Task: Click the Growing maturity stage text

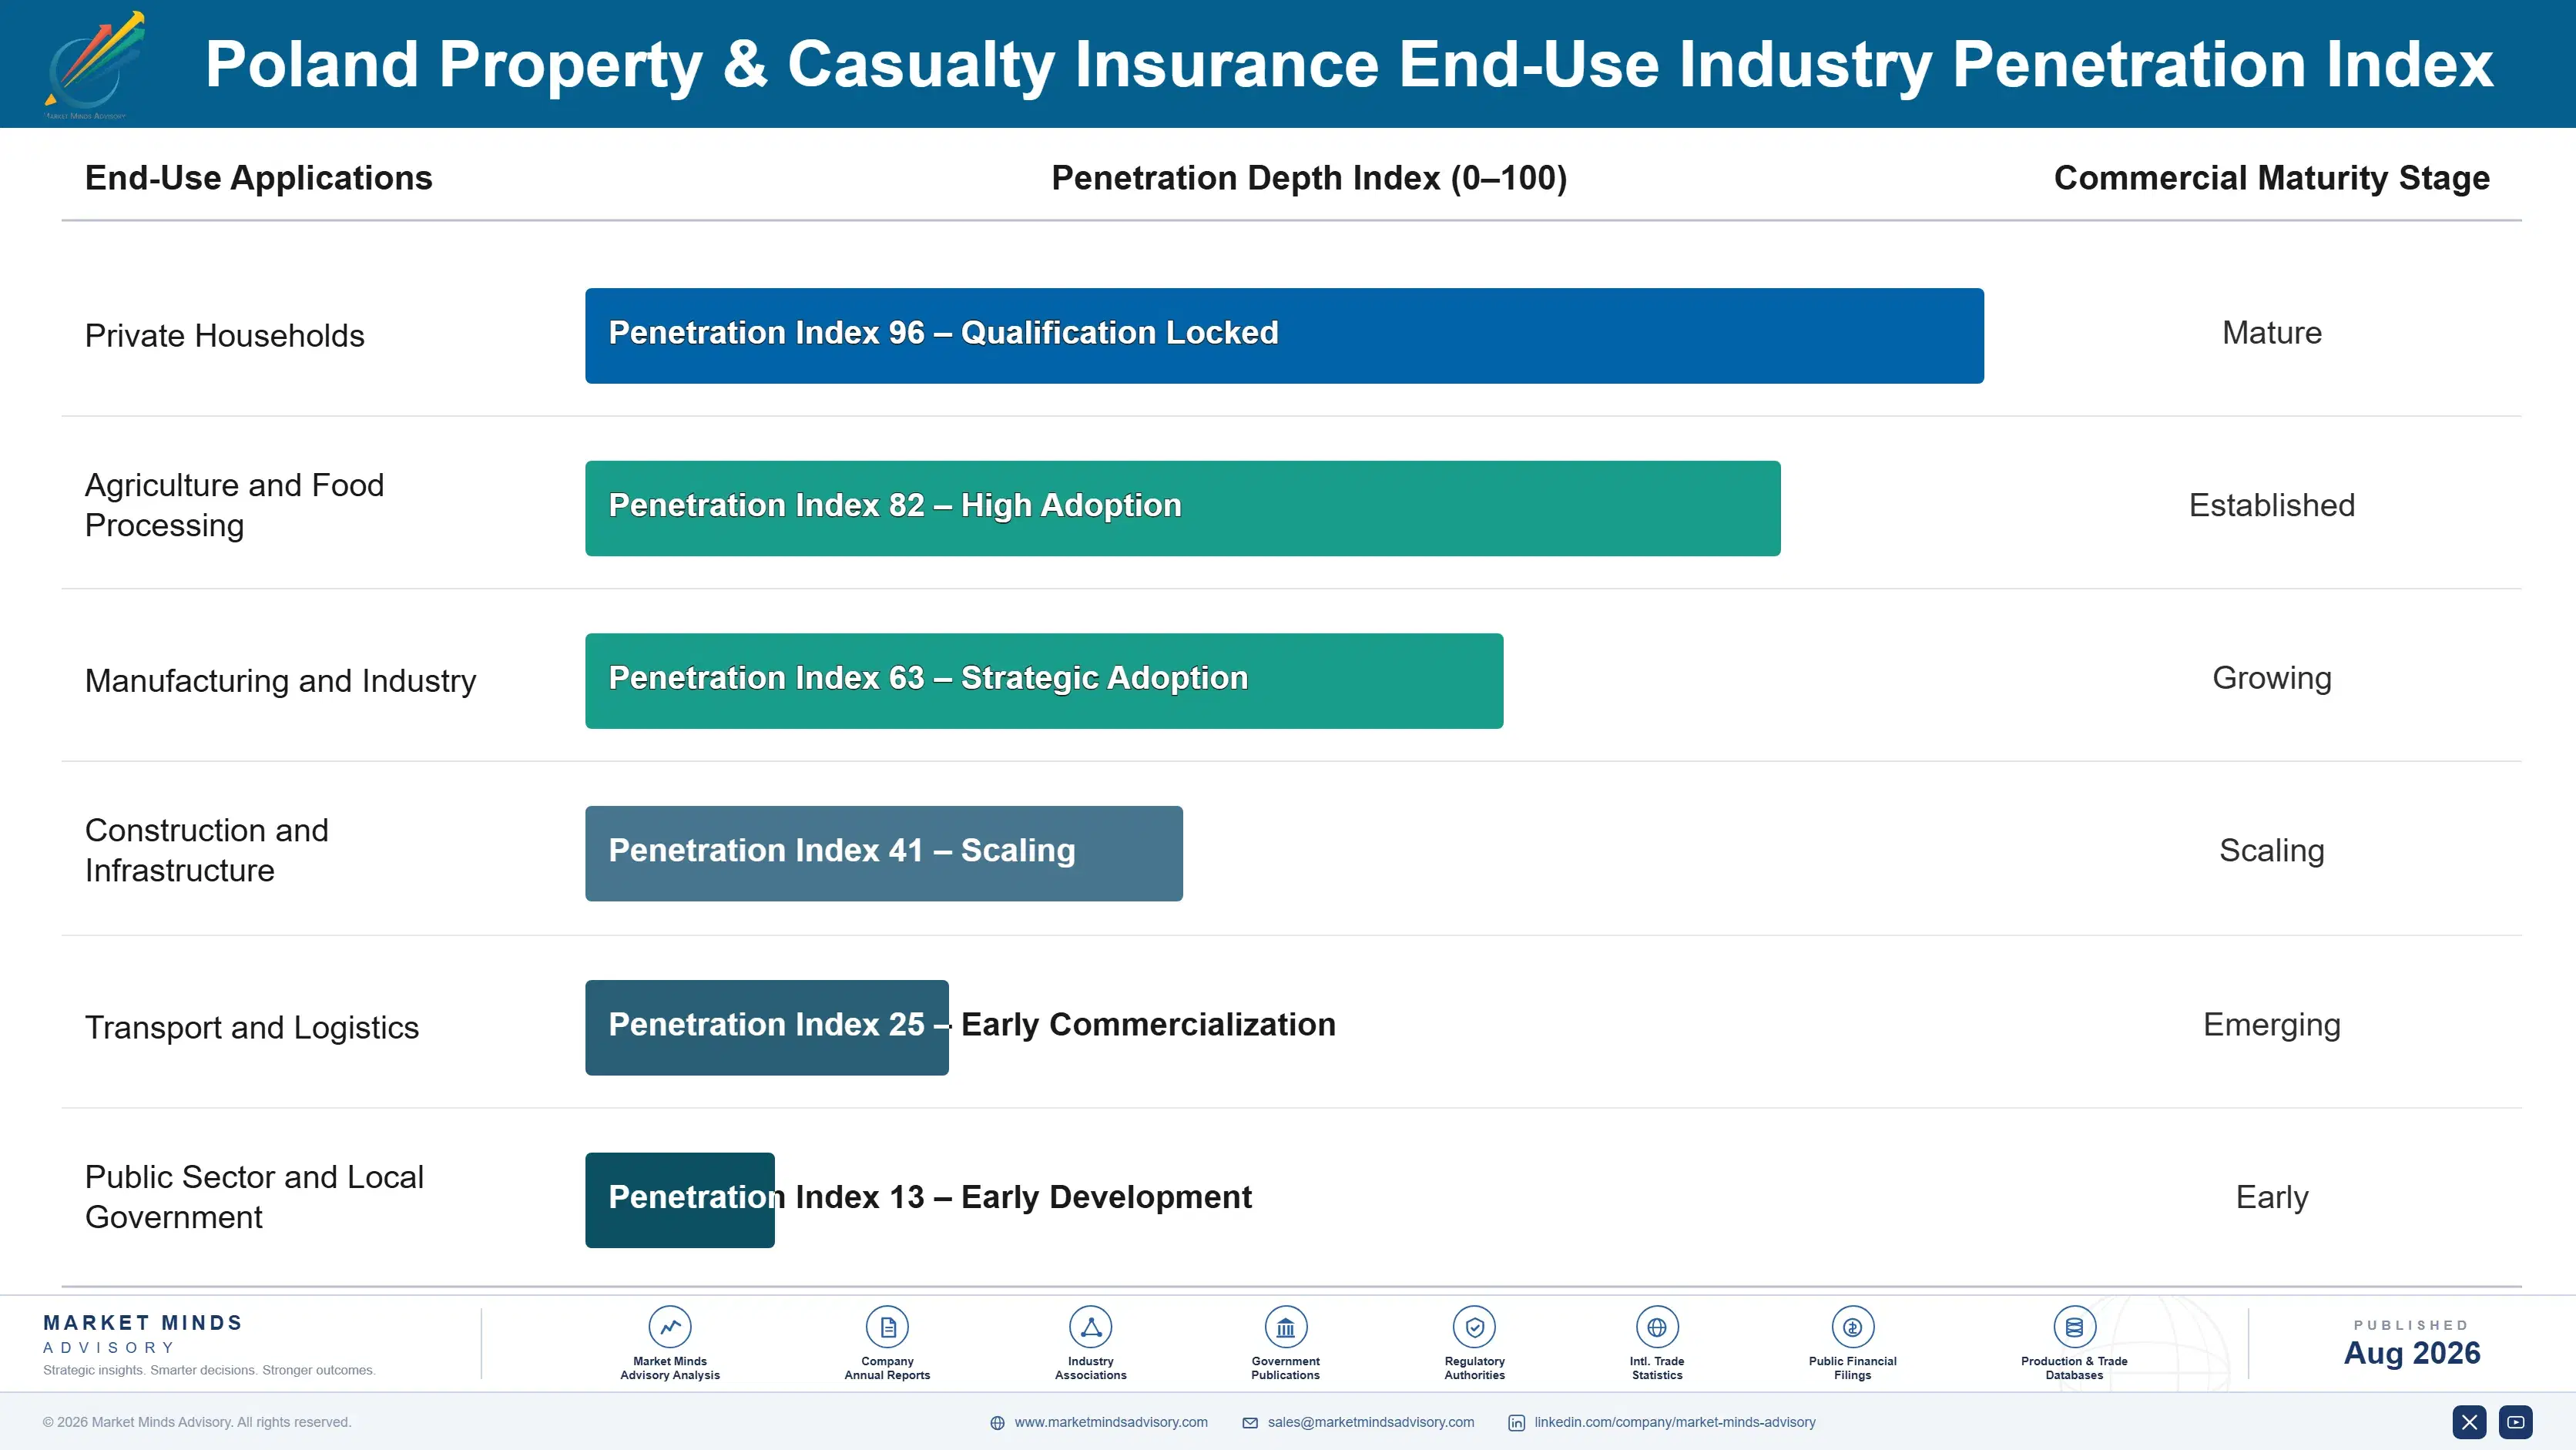Action: point(2272,679)
